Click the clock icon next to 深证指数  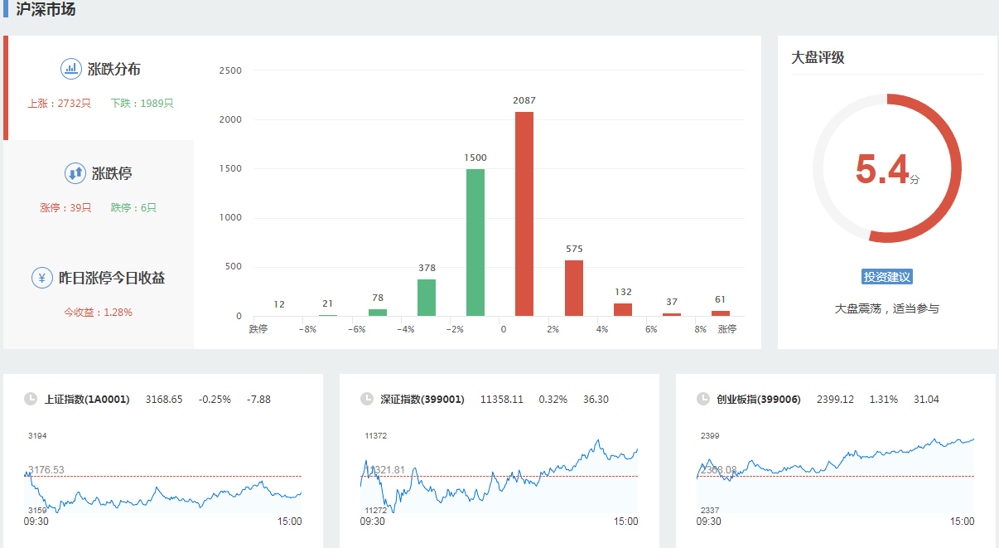(x=367, y=399)
